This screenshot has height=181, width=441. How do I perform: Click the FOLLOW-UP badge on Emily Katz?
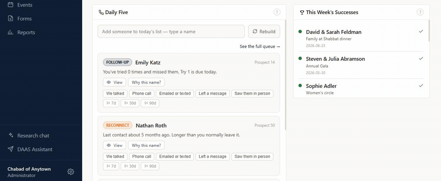[117, 62]
